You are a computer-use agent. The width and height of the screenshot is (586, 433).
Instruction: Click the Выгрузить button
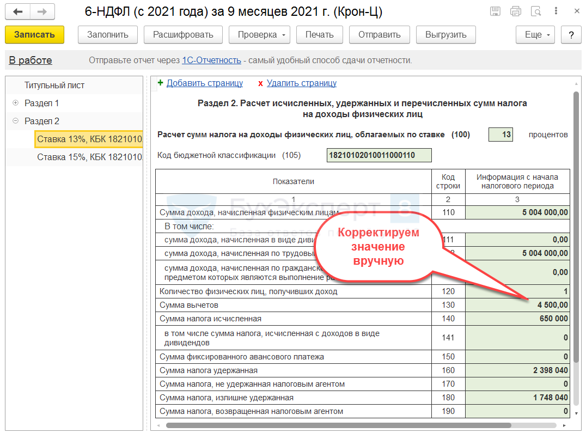(446, 34)
